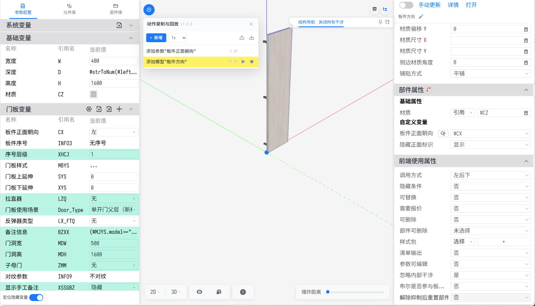The width and height of the screenshot is (535, 306).
Task: Open the 调用方式 dropdown showing 左后下
Action: click(490, 175)
